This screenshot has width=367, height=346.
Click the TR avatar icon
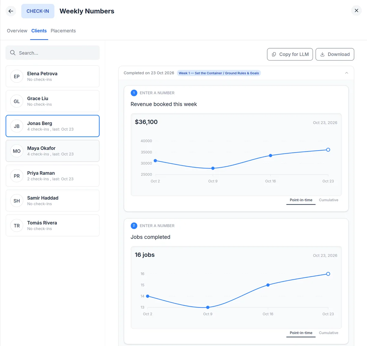coord(17,226)
